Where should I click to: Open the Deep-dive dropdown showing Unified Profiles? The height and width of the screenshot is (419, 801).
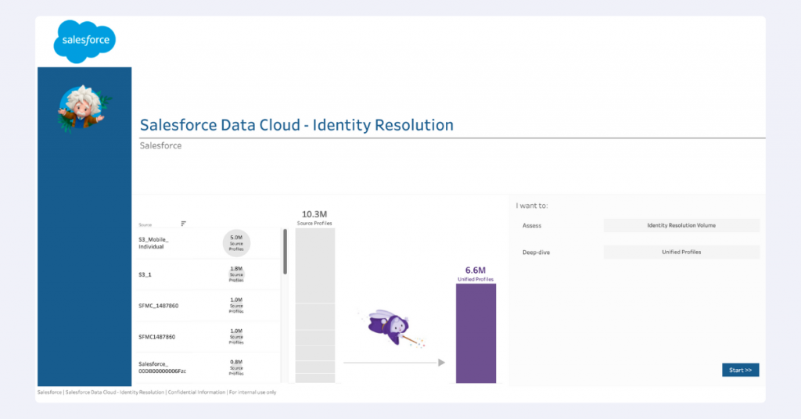pyautogui.click(x=681, y=252)
